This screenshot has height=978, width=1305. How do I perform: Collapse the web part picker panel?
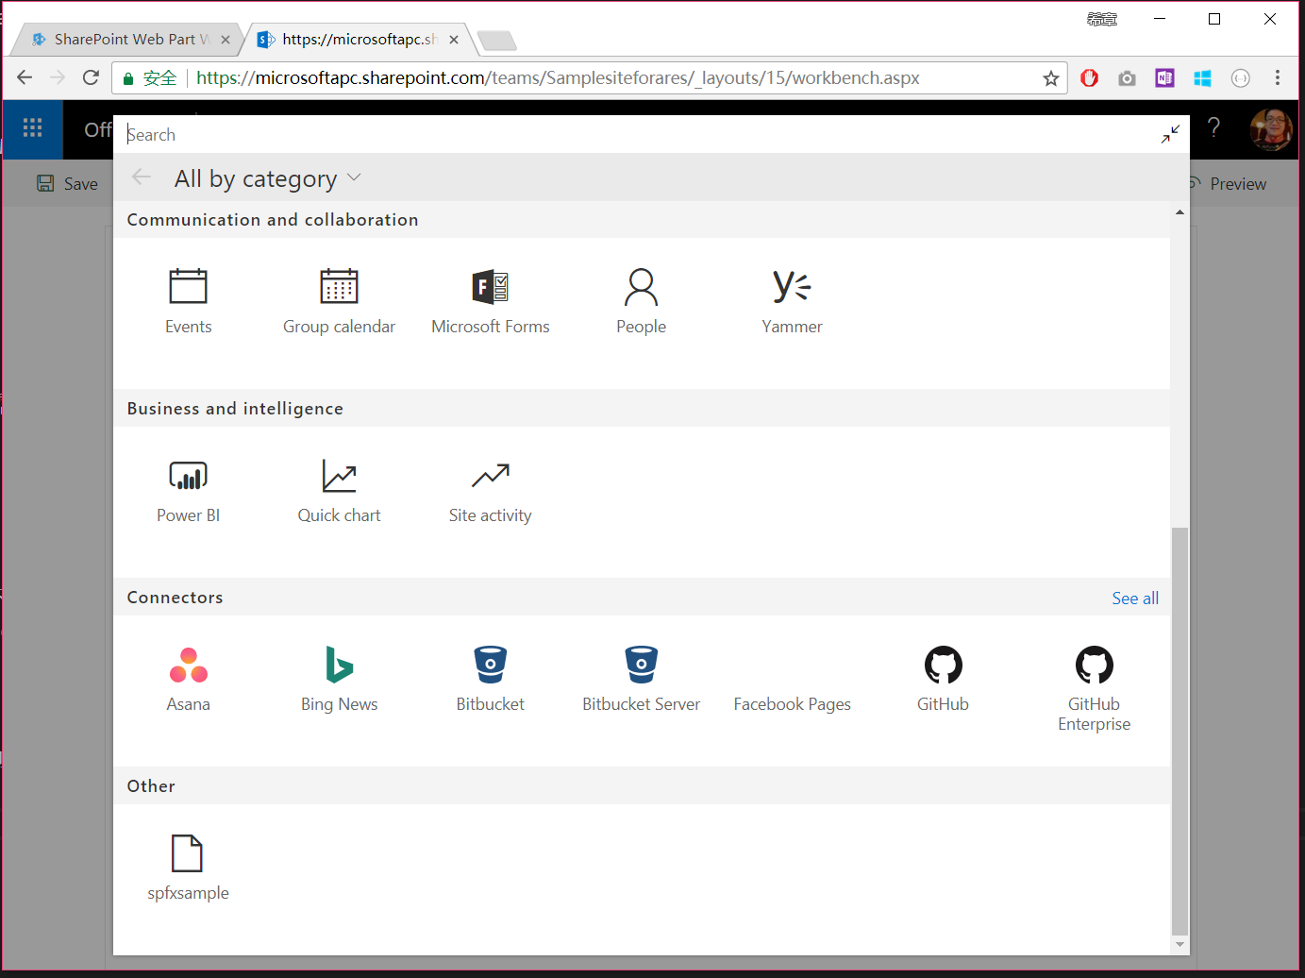pyautogui.click(x=1170, y=134)
